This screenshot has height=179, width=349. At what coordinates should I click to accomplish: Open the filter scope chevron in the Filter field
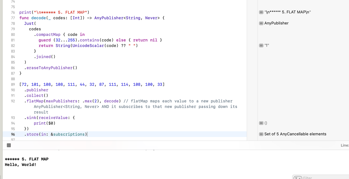coord(300,177)
